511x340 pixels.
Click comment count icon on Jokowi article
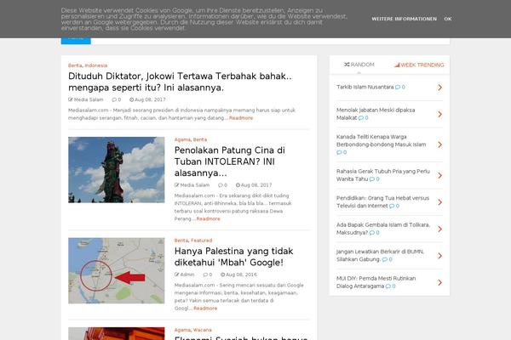[114, 99]
